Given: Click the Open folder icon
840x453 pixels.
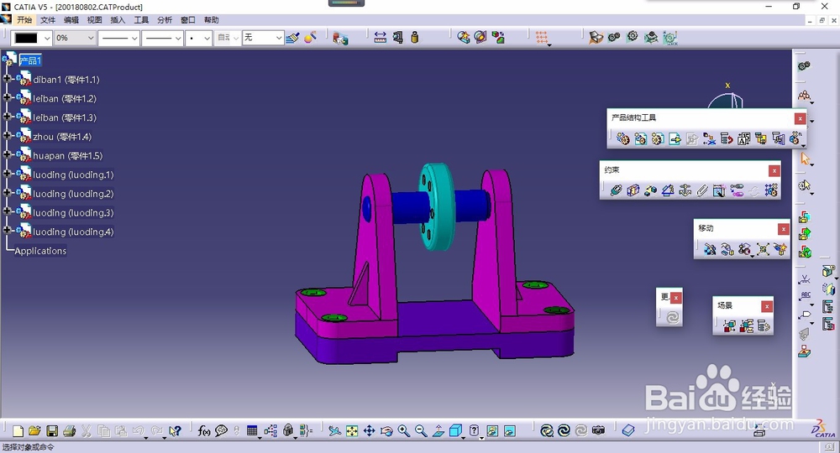Looking at the screenshot, I should 34,431.
